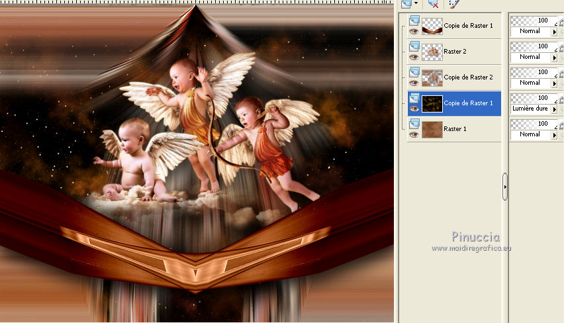Screen dimensions: 564x323
Task: Click opacity slider of the Lumière dure layer
Action: coord(534,99)
